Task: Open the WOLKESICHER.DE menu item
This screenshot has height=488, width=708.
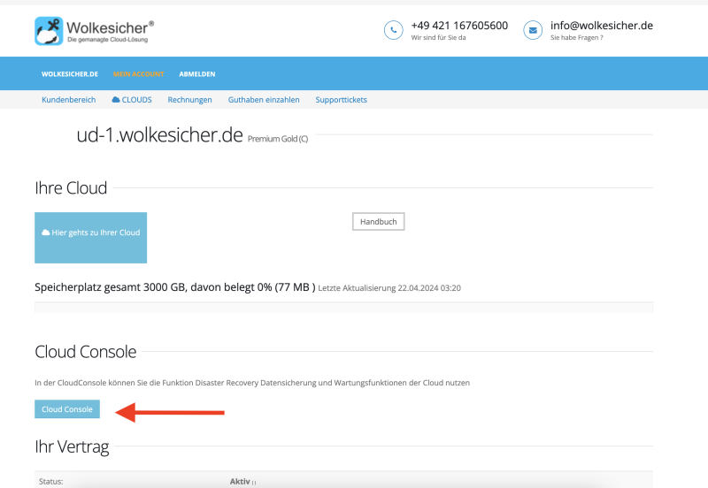Action: [x=70, y=74]
